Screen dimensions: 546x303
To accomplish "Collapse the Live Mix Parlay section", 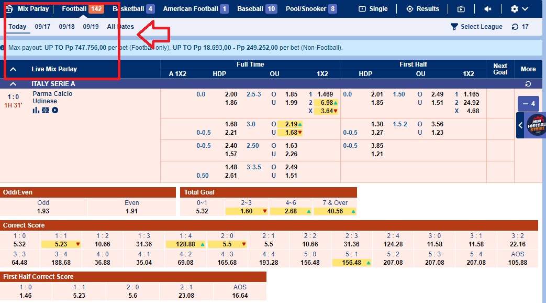I will coord(13,69).
